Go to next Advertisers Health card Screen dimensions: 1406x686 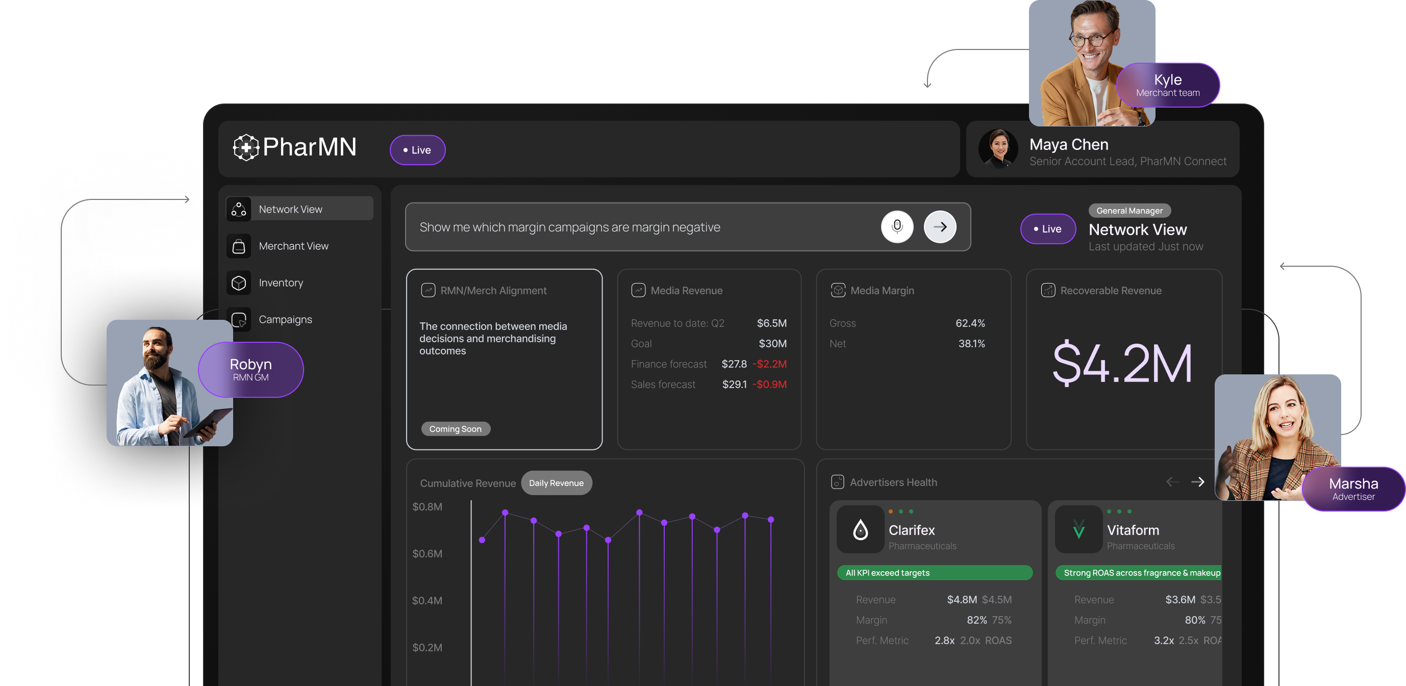point(1198,482)
